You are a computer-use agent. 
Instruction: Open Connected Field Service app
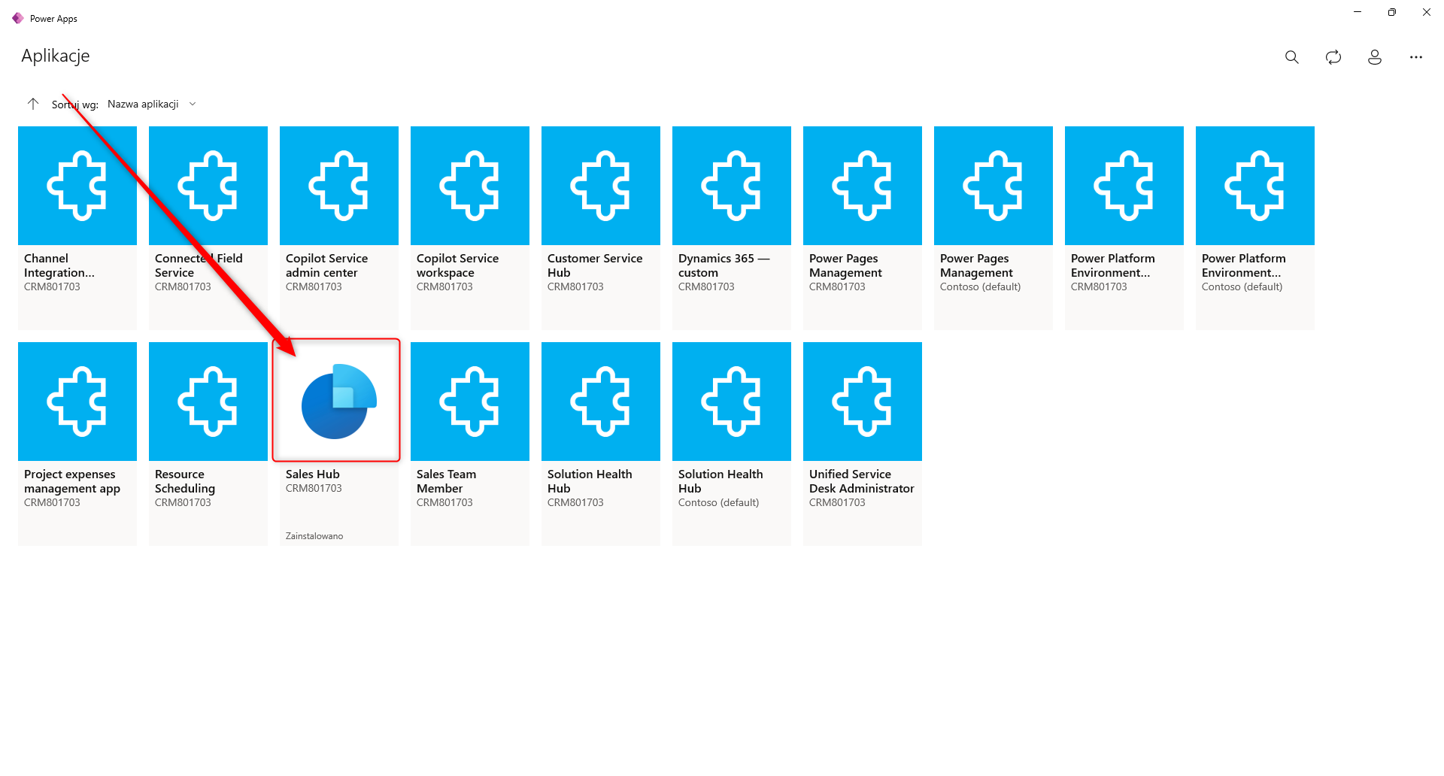point(208,186)
